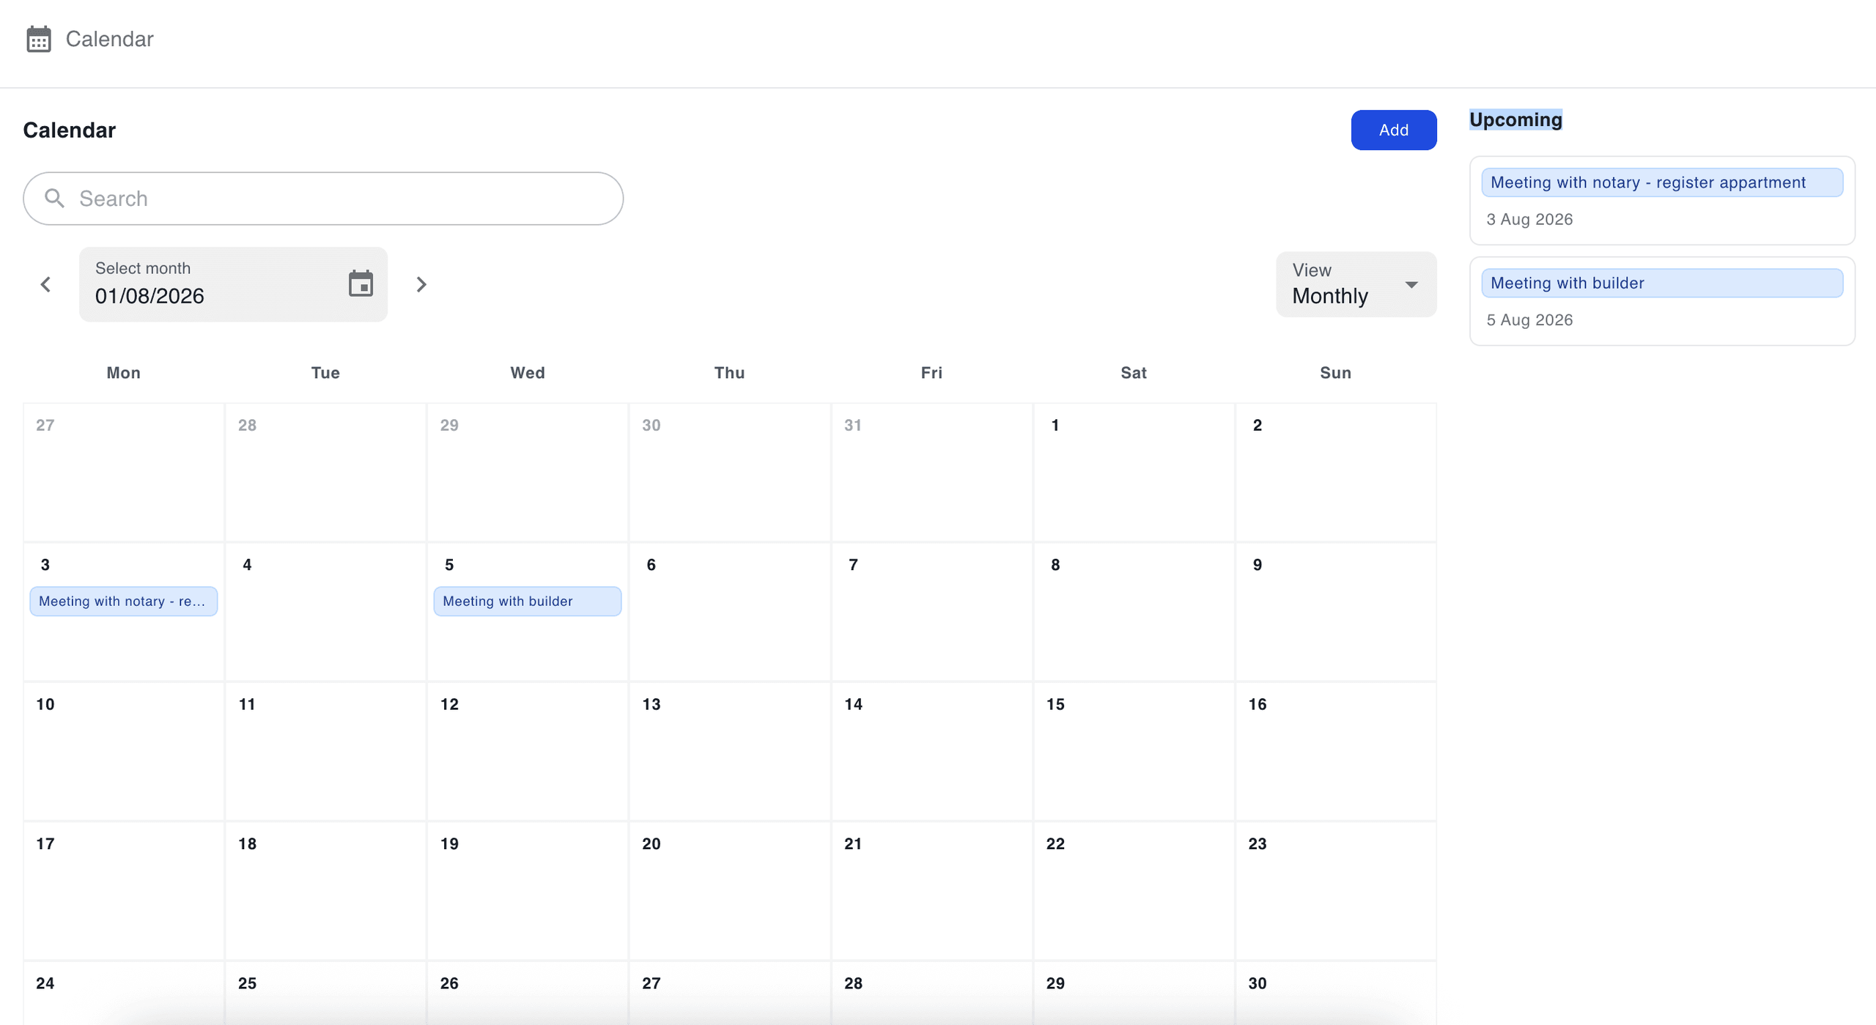Select day 22 in calendar grid
Viewport: 1876px width, 1025px height.
[x=1133, y=891]
